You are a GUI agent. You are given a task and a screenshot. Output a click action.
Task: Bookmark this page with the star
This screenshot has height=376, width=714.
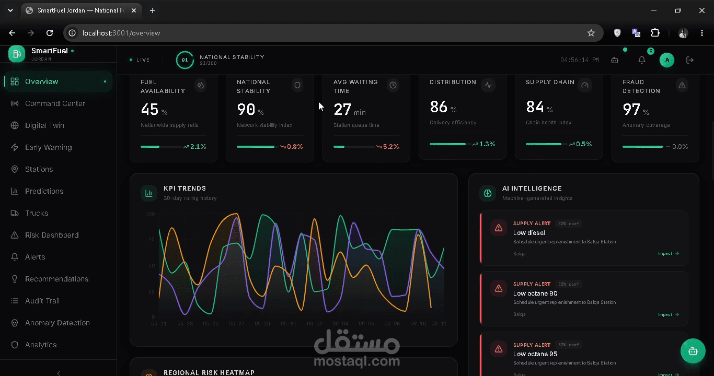click(591, 33)
